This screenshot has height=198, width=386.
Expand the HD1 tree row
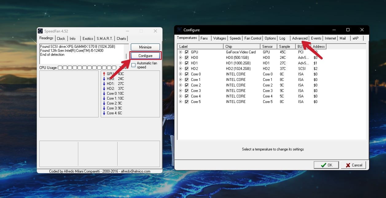[181, 63]
